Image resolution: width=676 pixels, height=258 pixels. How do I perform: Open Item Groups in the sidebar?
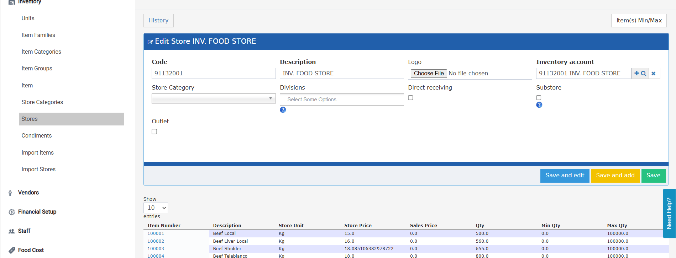point(37,69)
